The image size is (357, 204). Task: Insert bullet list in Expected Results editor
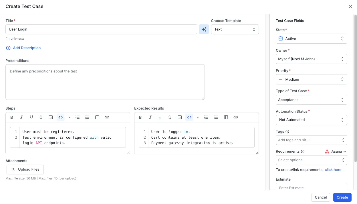pyautogui.click(x=216, y=117)
